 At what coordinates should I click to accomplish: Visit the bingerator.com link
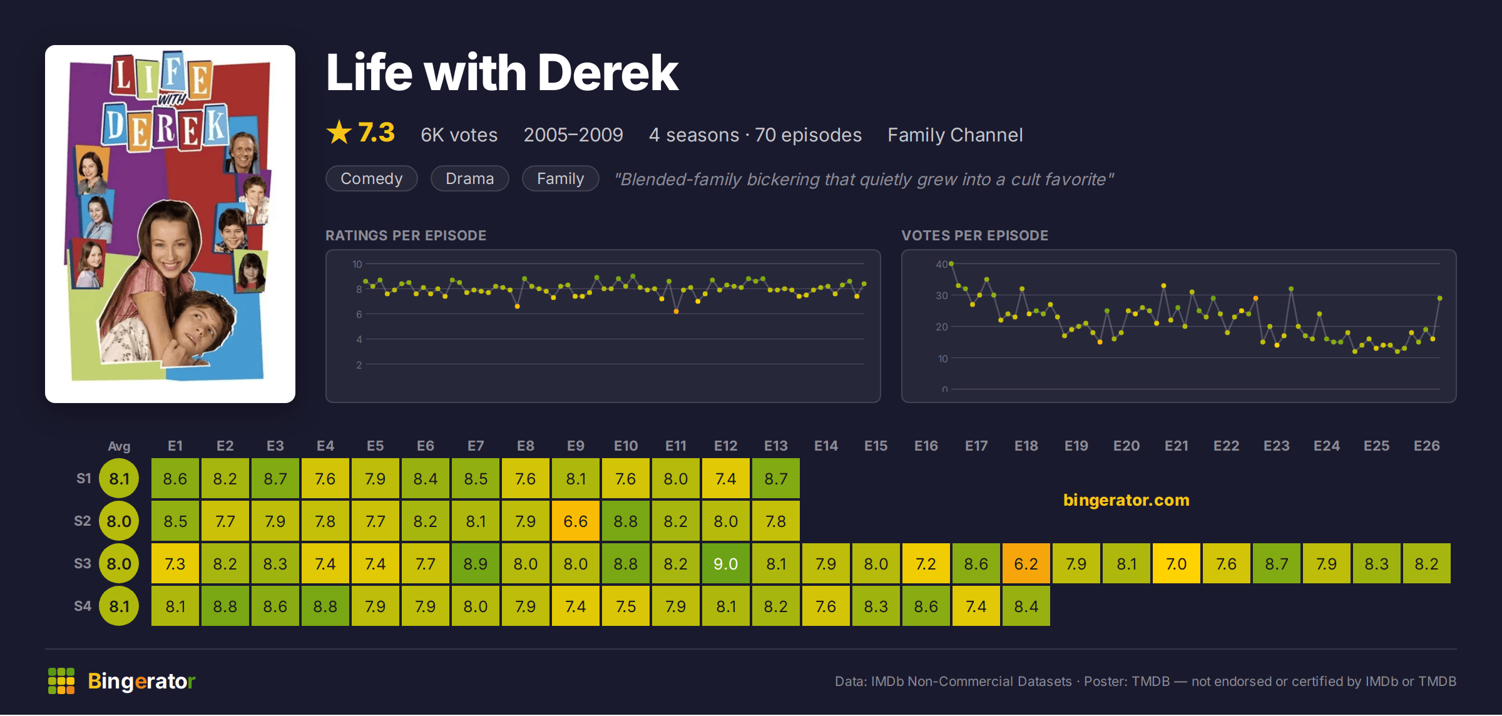[x=1126, y=500]
